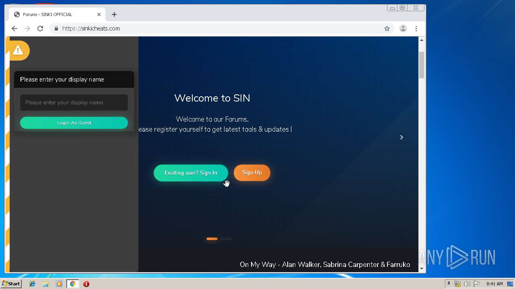Bookmark this page with the star icon

coord(387,28)
